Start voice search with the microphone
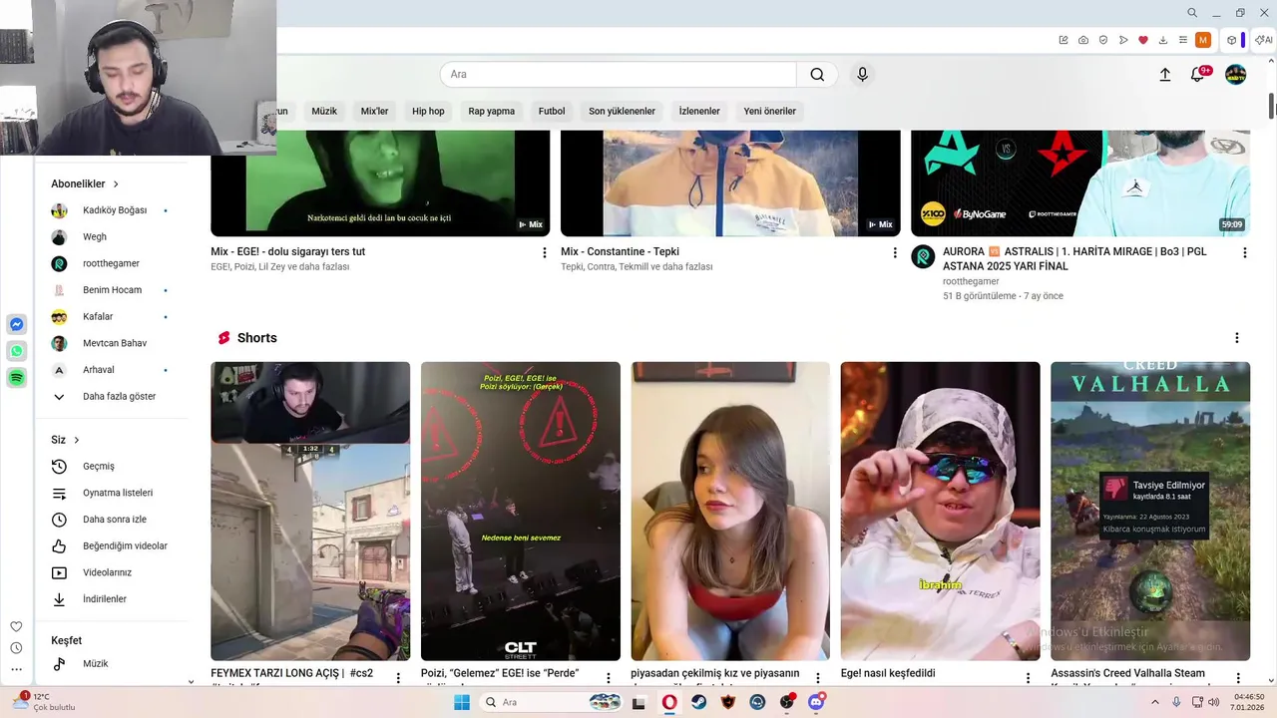Screen dimensions: 1277x718 coord(863,74)
